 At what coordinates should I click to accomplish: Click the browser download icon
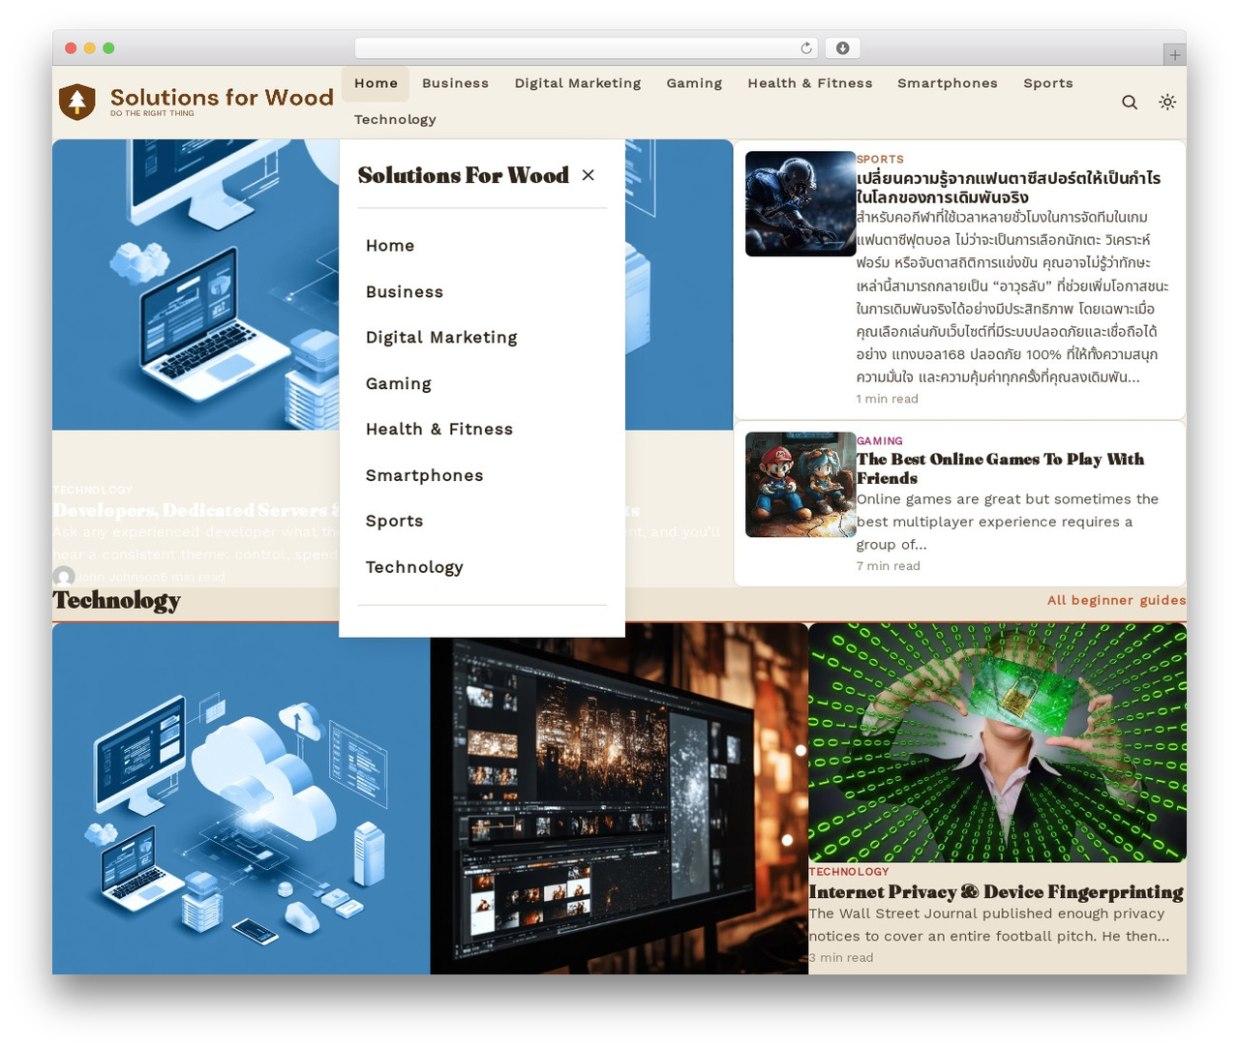tap(842, 47)
